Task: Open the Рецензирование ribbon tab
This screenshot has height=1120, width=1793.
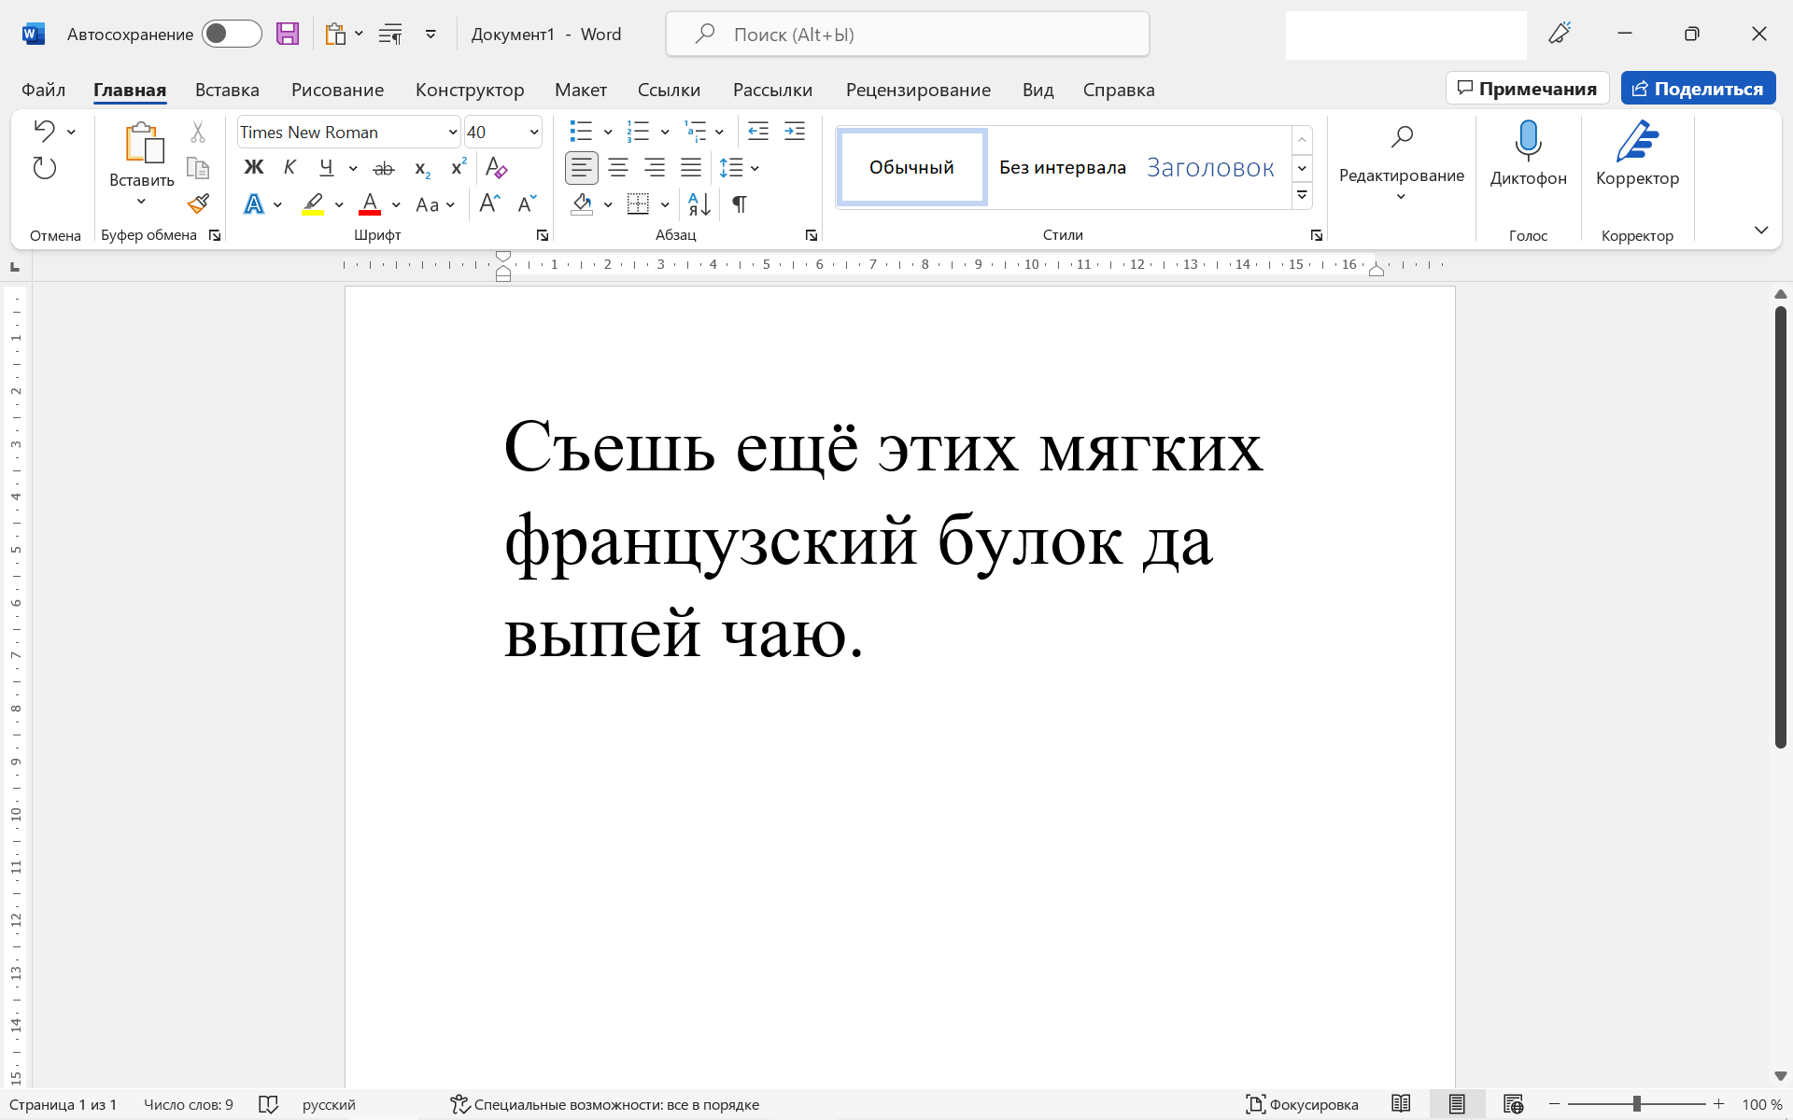Action: click(916, 89)
